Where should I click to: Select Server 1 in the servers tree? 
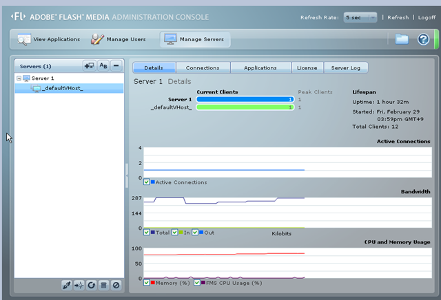(69, 78)
